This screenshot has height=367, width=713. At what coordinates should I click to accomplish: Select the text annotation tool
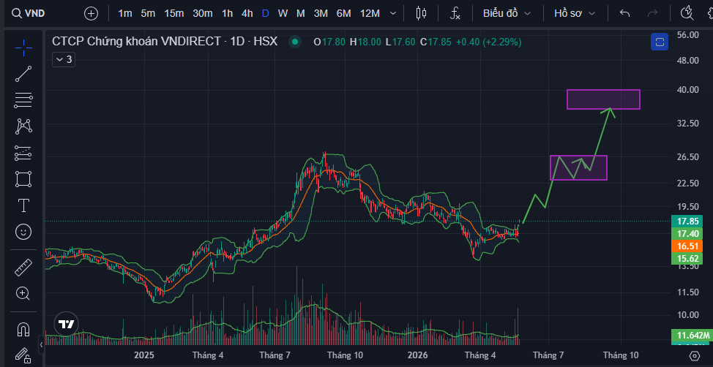pyautogui.click(x=23, y=205)
